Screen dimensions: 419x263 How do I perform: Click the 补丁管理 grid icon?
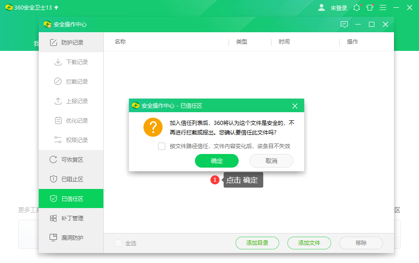53,218
